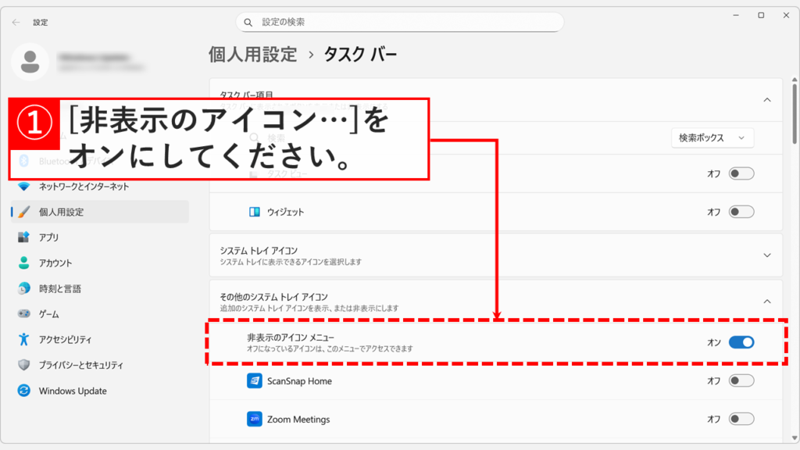
Task: Click the back arrow button
Action: [16, 22]
